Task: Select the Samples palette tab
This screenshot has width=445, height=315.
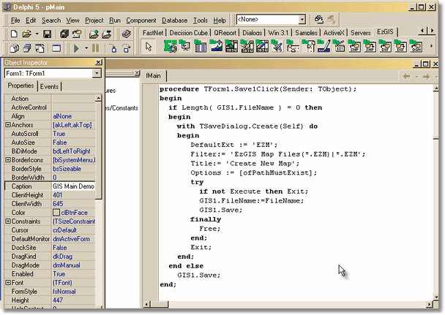Action: 306,33
